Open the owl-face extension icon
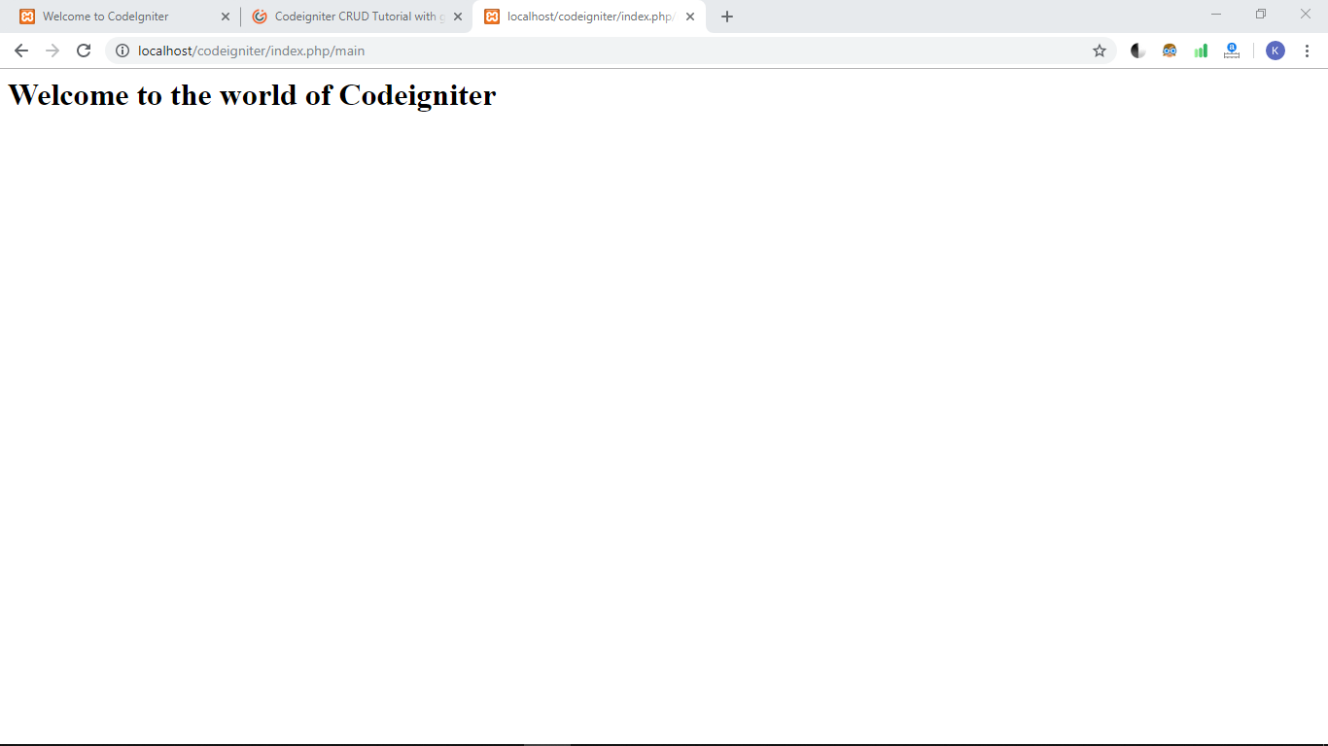The image size is (1328, 746). point(1170,51)
